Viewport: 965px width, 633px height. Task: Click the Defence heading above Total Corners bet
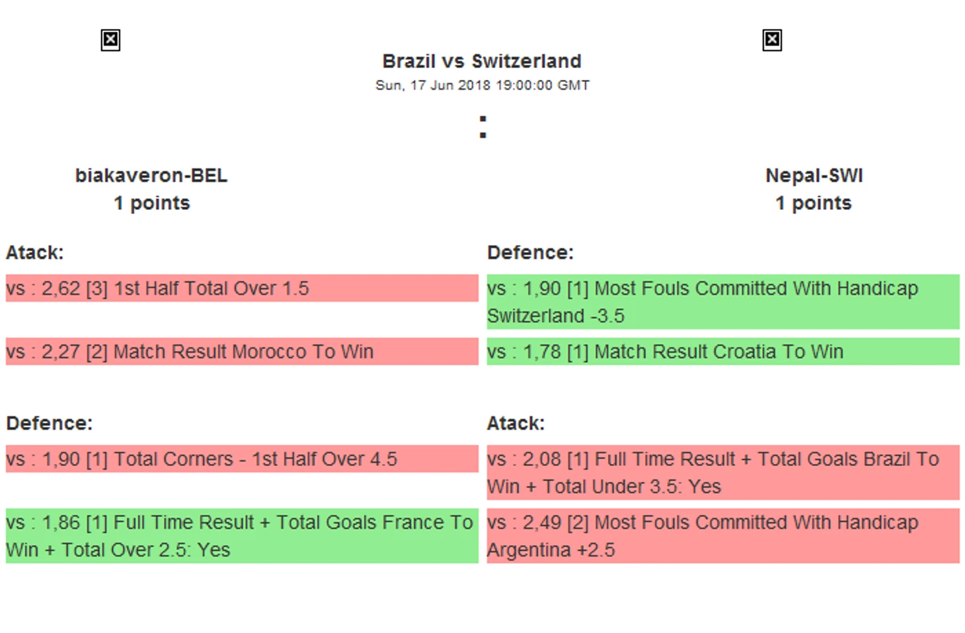(50, 423)
